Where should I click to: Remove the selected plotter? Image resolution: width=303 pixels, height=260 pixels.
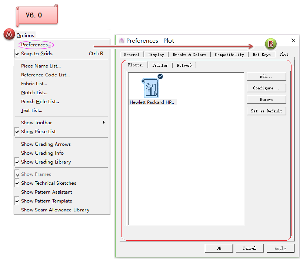[266, 99]
